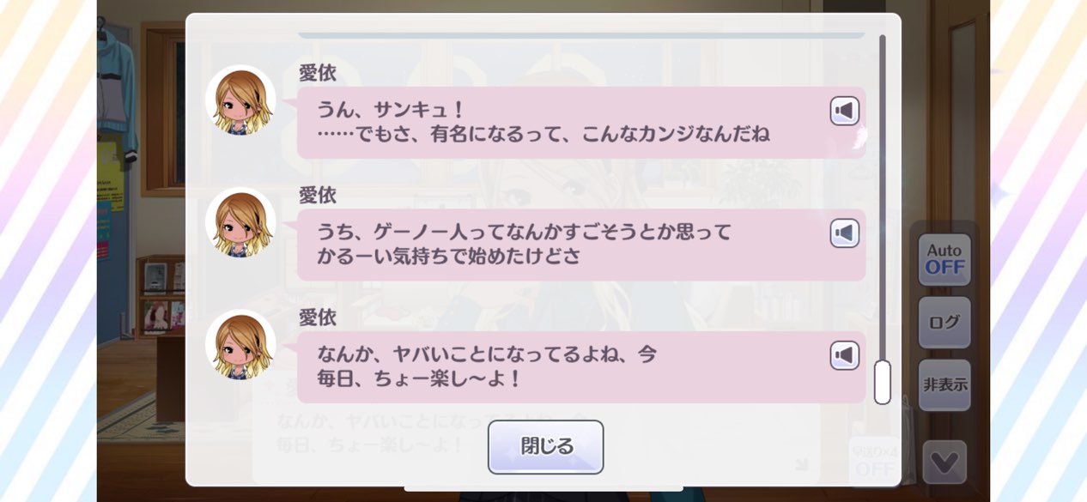
Task: Hide the dialogue with 非表示 button
Action: pos(944,384)
